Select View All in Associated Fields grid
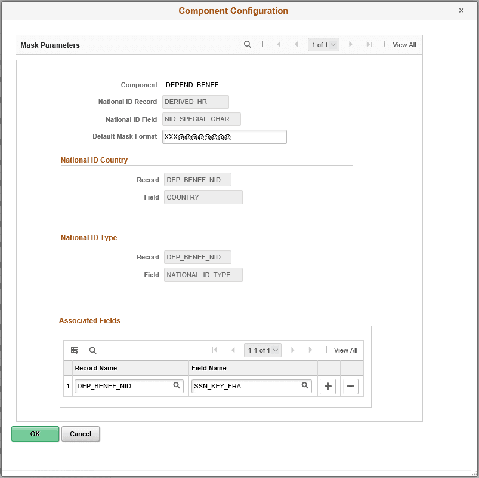The width and height of the screenshot is (479, 478). [x=345, y=350]
